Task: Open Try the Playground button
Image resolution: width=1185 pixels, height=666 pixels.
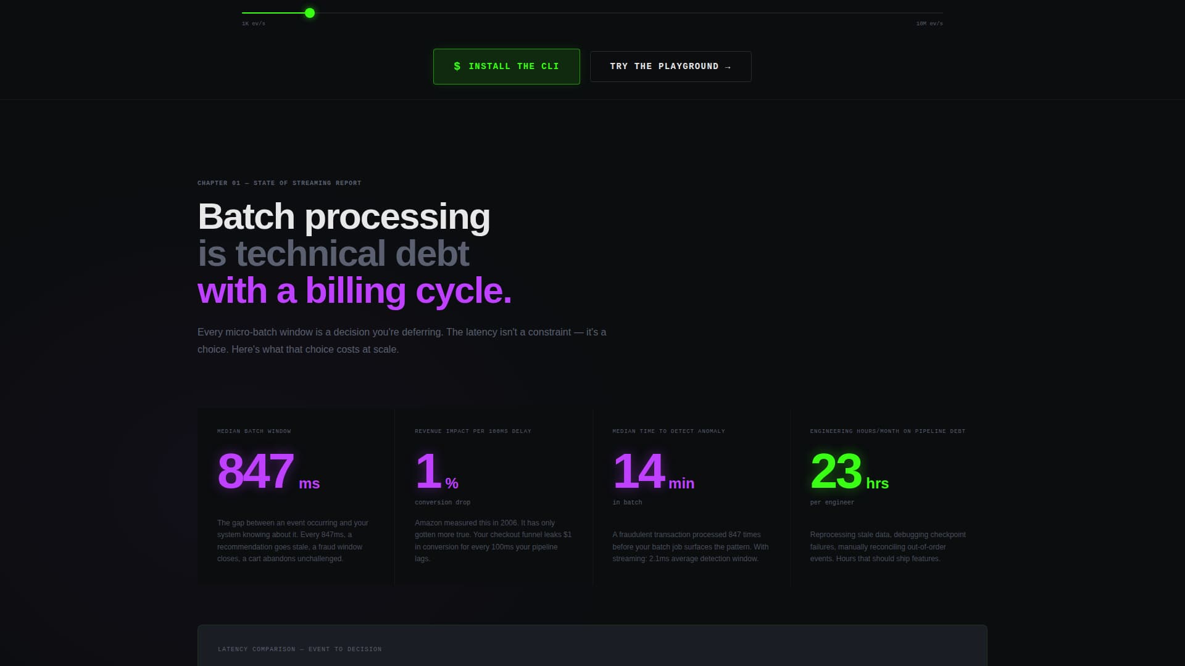Action: 670,67
